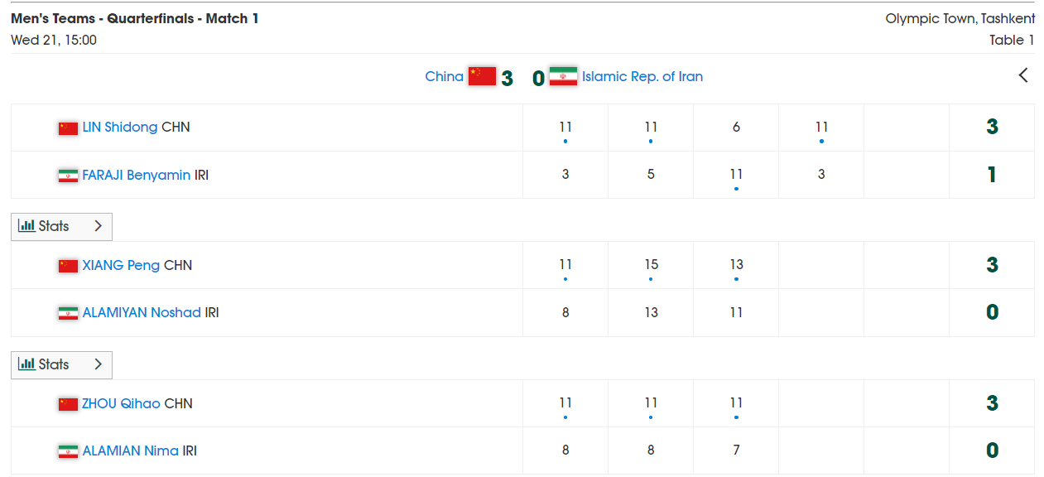
Task: Click the flag beside LIN Shidong
Action: (x=68, y=128)
